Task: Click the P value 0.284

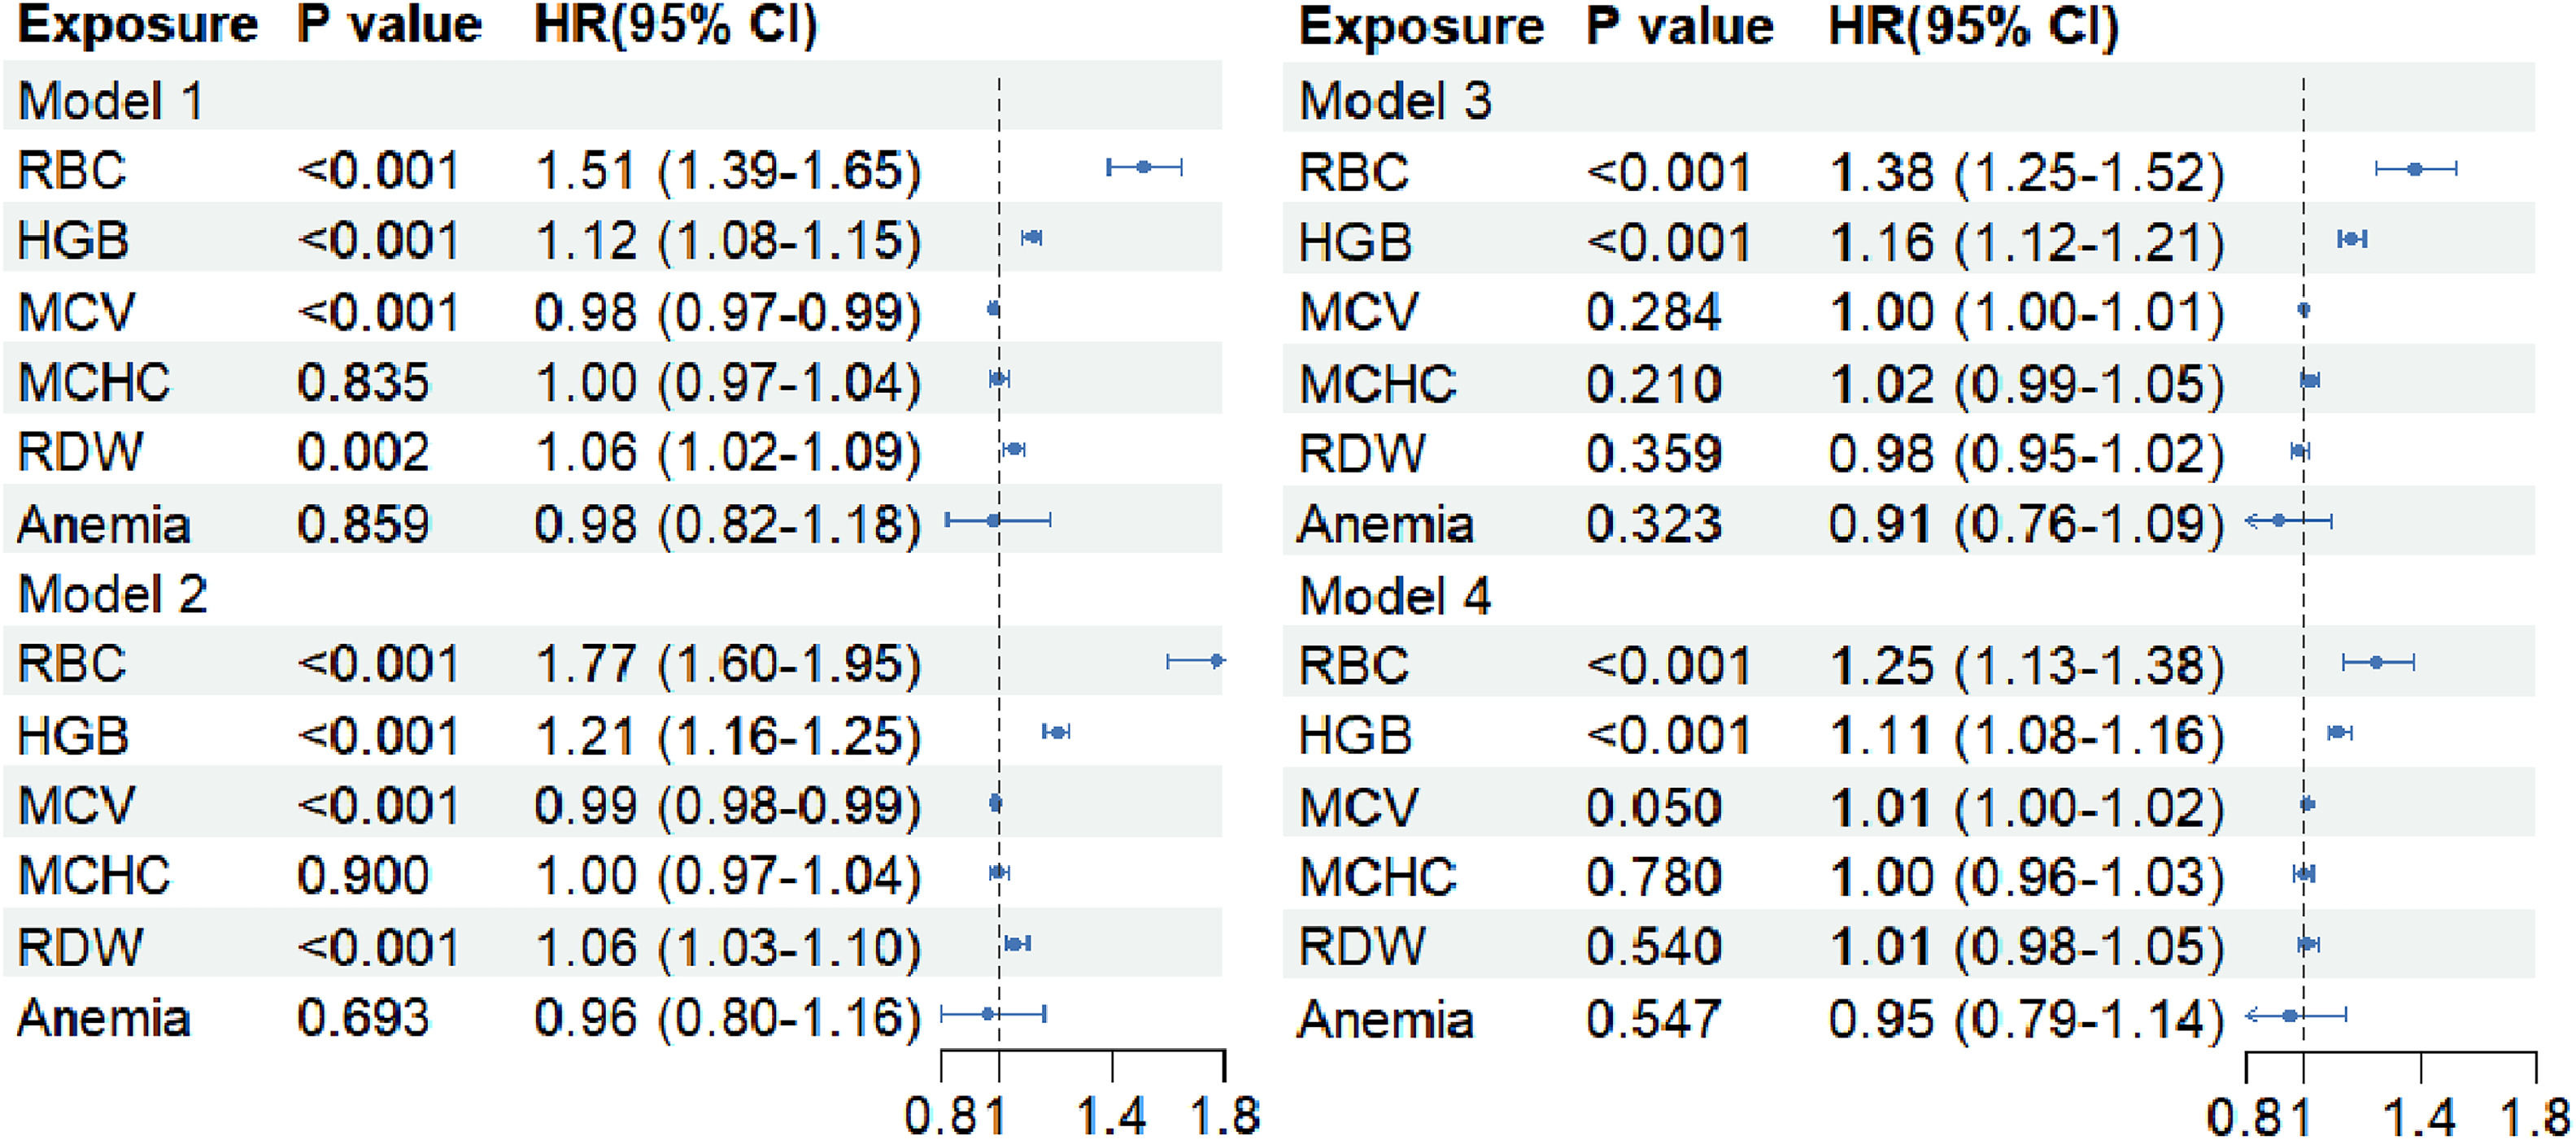Action: pyautogui.click(x=1653, y=312)
